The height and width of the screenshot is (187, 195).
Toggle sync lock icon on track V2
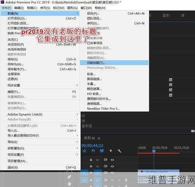105,166
